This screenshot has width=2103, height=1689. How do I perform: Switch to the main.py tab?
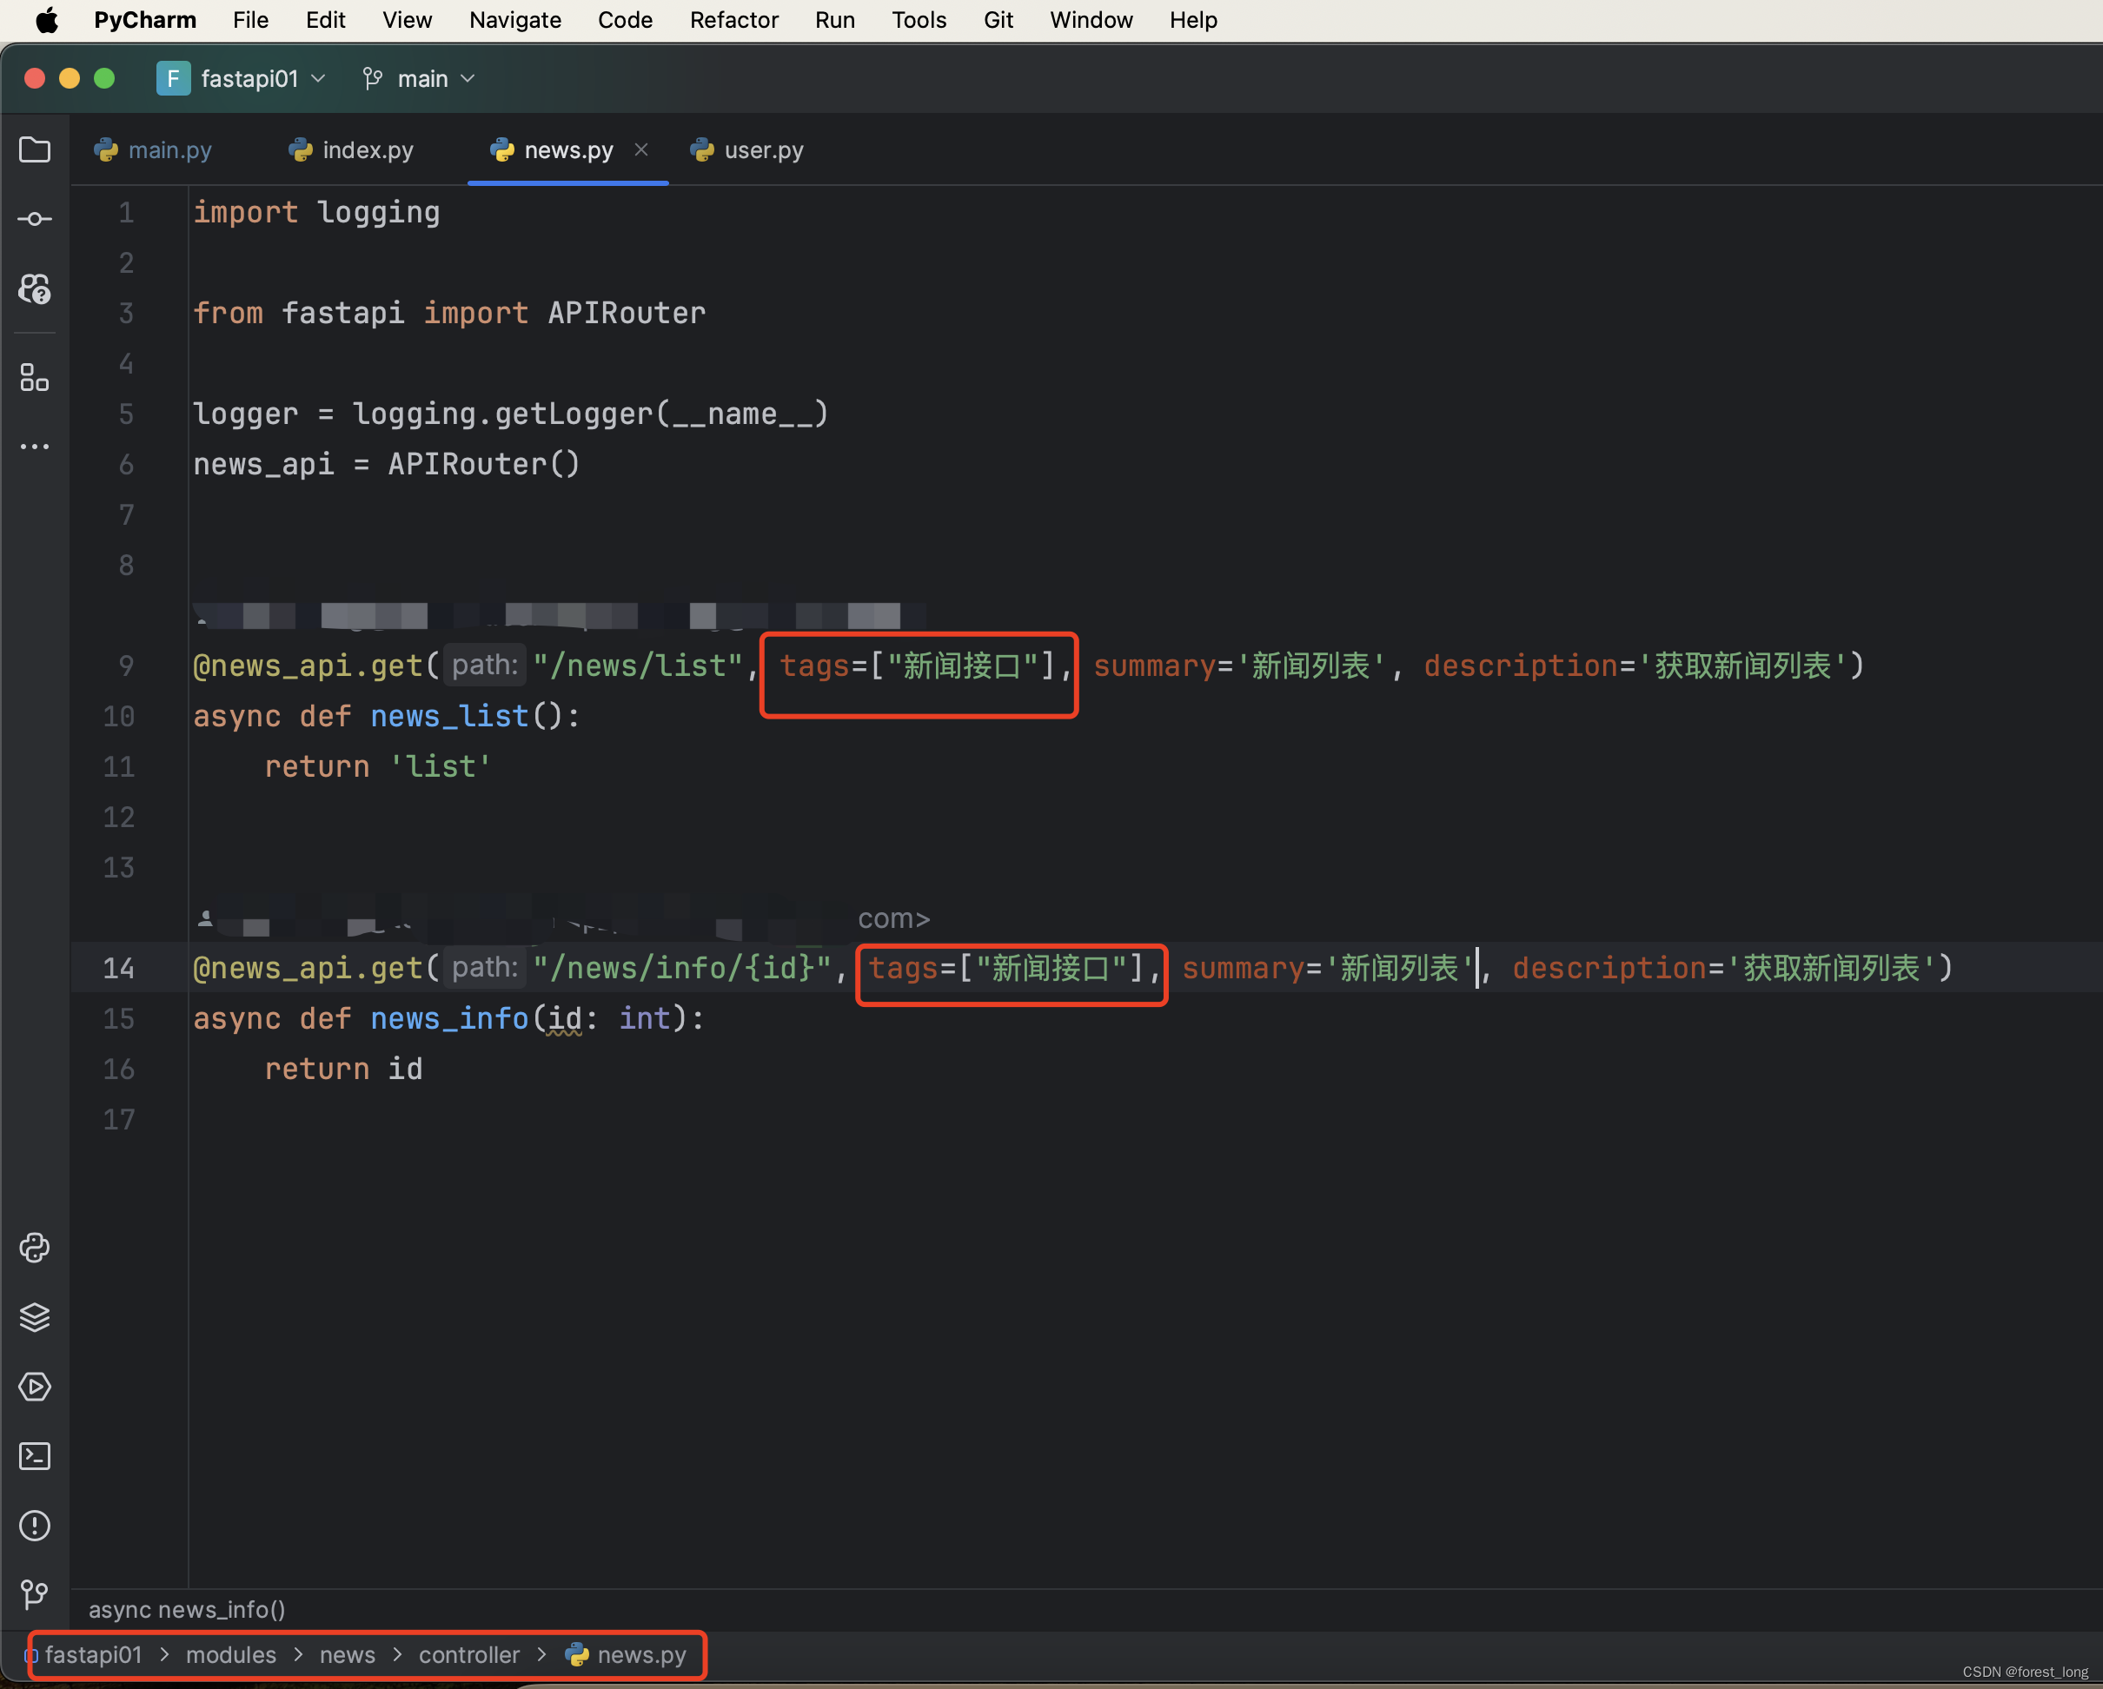(x=169, y=149)
